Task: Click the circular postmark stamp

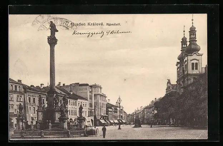Action: (x=57, y=23)
